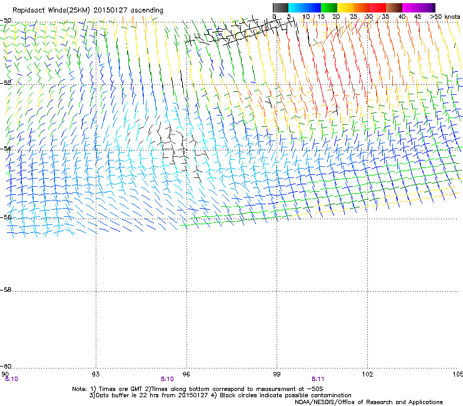Click the yellow 20-25 knots legend swatch
The height and width of the screenshot is (406, 463).
(x=345, y=7)
